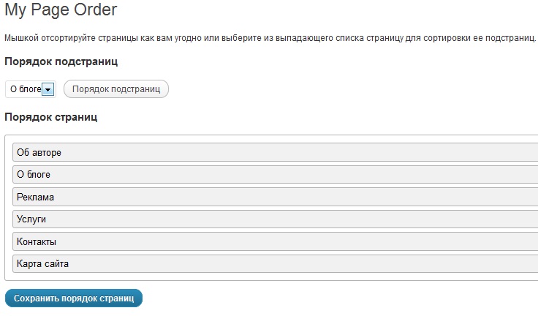Save order with "Сохранить порядок страниц" button

tap(74, 298)
